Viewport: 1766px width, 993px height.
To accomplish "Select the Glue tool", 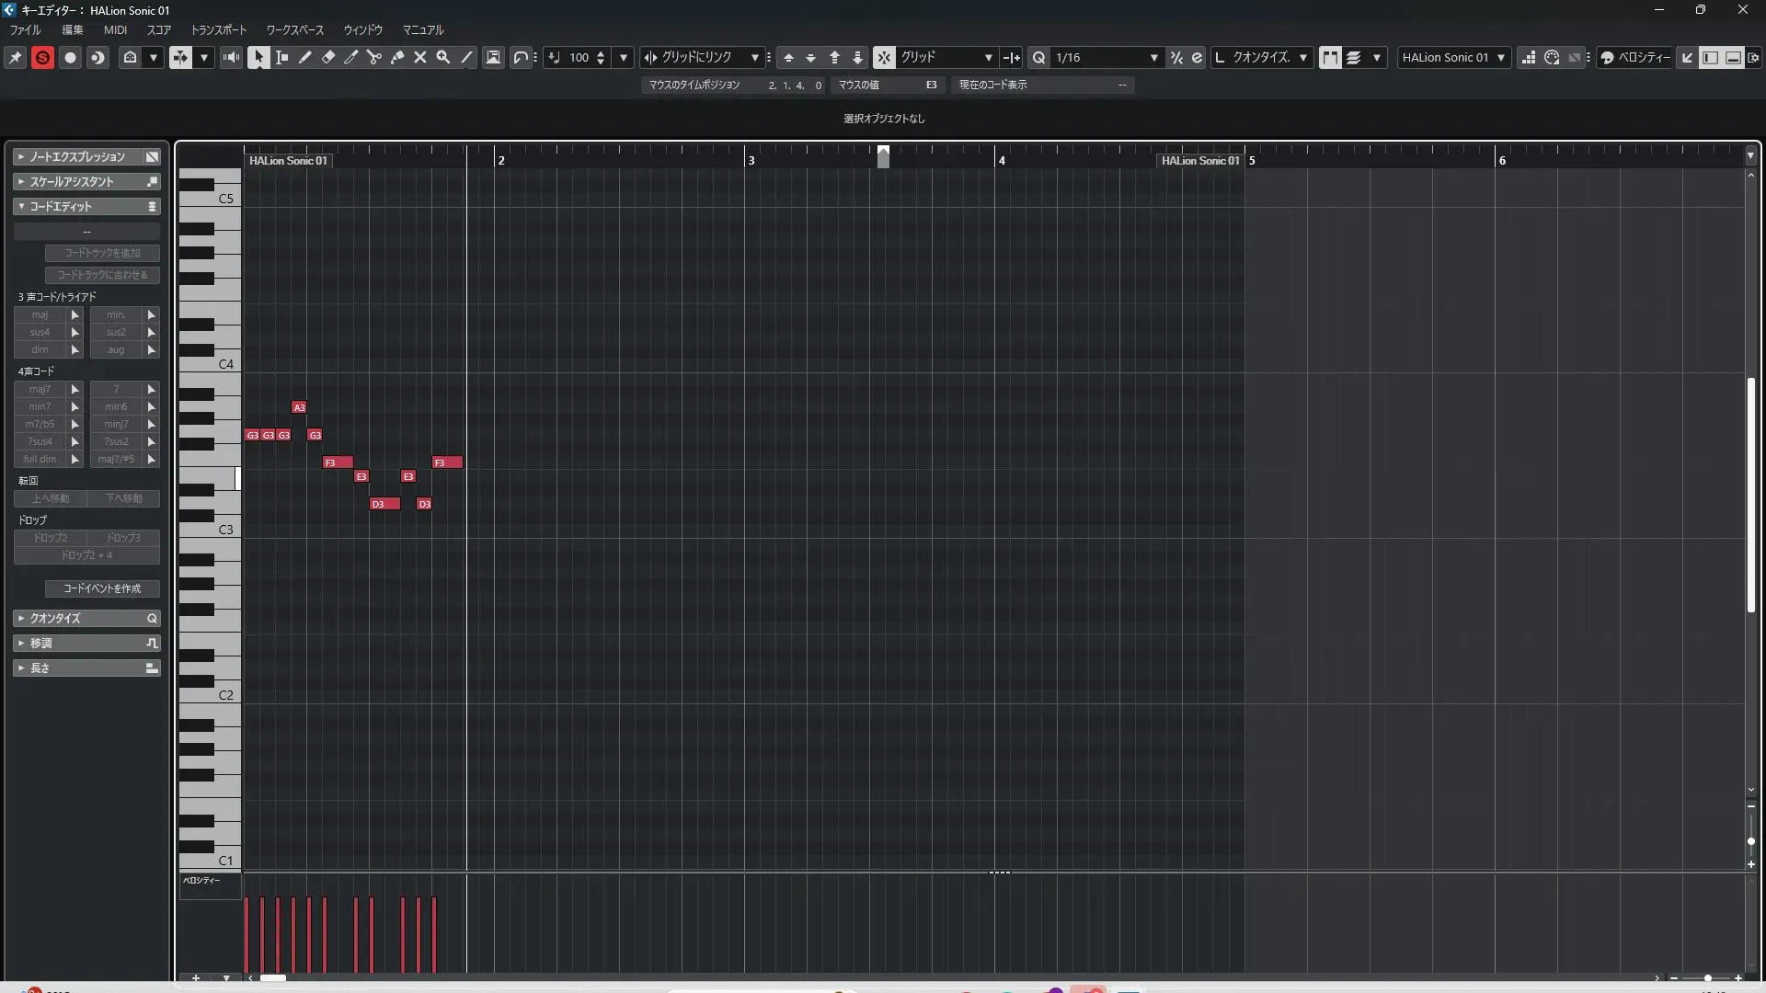I will 397,57.
